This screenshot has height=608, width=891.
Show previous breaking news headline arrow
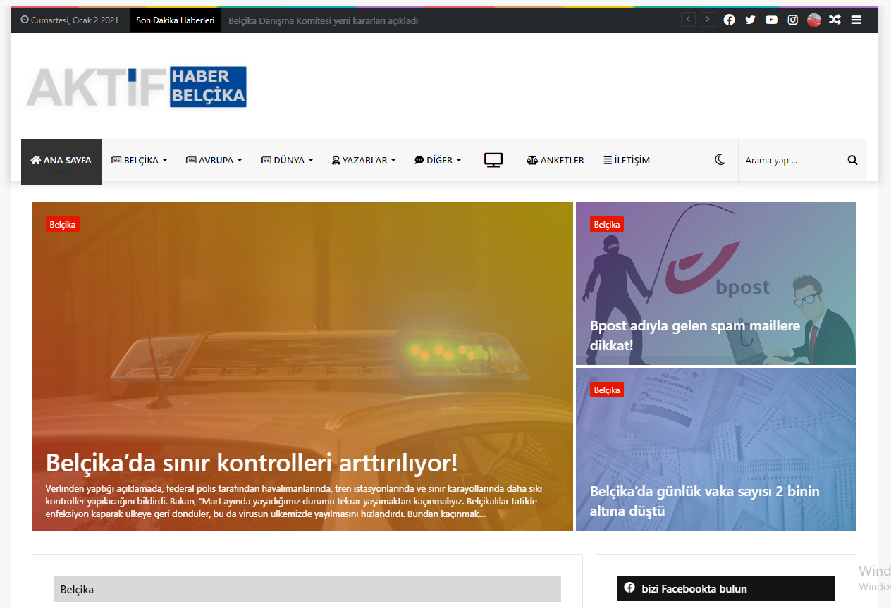pos(688,20)
